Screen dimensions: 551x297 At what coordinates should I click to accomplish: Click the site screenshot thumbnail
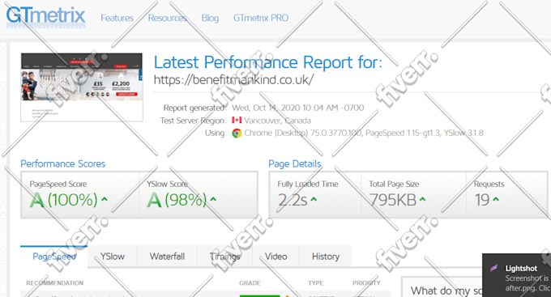[x=82, y=87]
